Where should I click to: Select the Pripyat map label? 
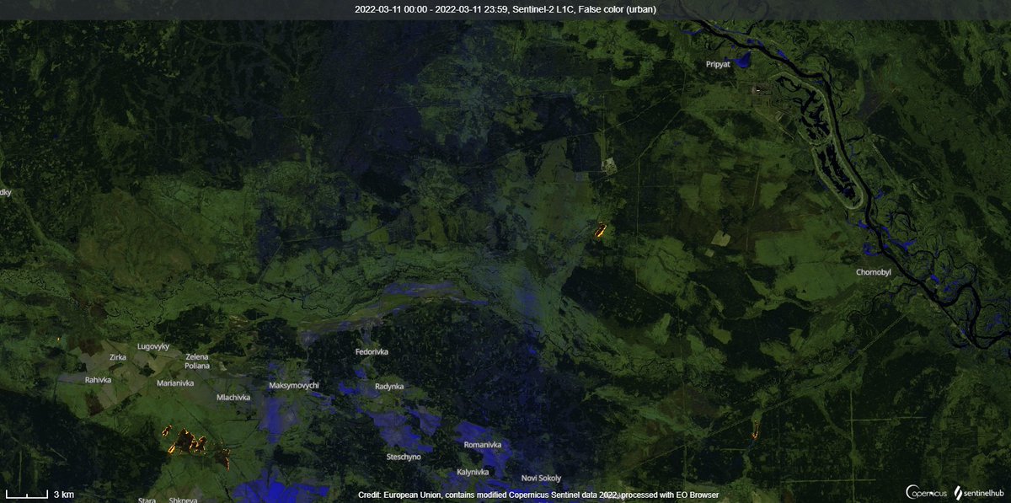click(x=719, y=64)
